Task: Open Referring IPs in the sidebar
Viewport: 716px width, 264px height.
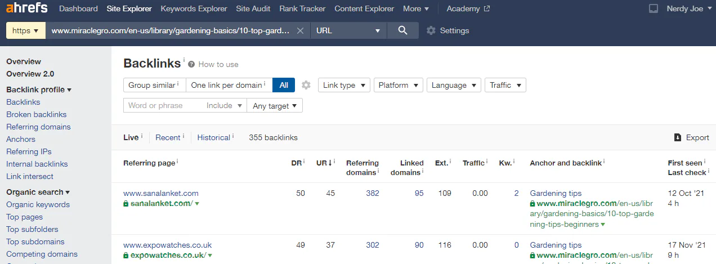Action: [x=29, y=151]
